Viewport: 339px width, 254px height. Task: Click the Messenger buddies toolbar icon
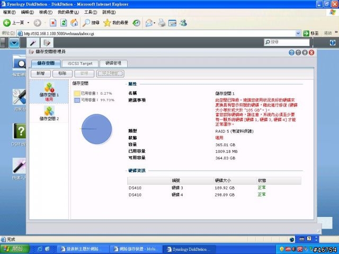(183, 23)
